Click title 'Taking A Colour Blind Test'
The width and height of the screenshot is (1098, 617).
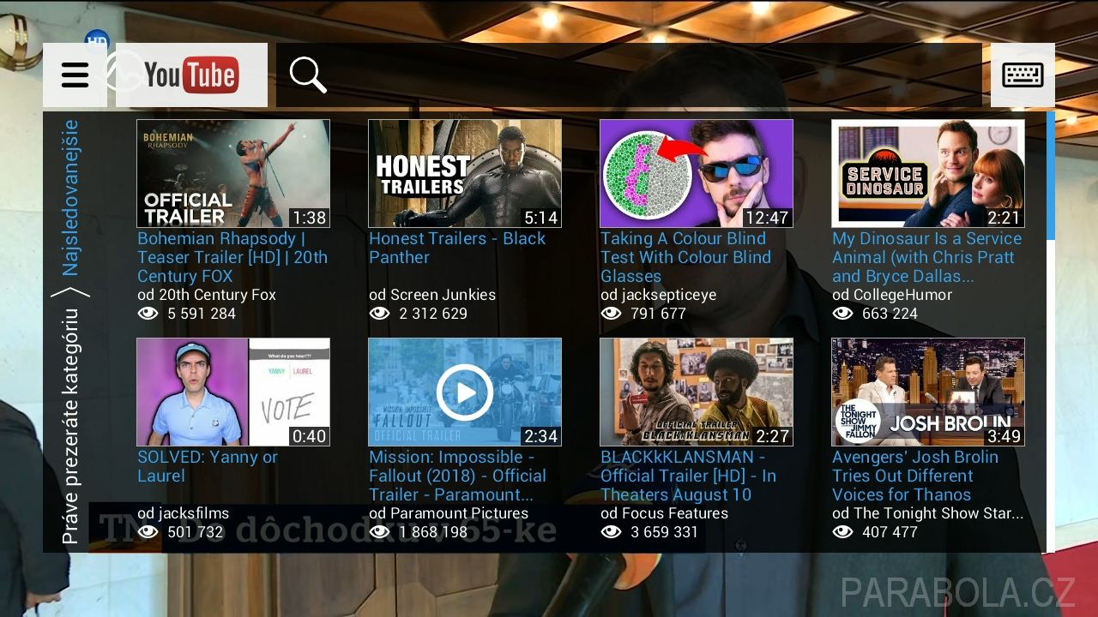point(685,257)
